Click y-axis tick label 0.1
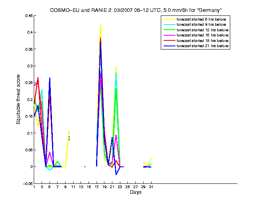The image size is (262, 206). pos(30,133)
